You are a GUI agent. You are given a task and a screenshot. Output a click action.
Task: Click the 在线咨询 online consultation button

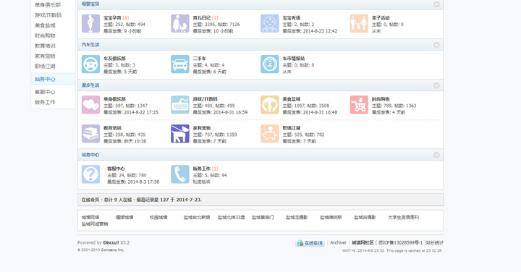coord(310,243)
